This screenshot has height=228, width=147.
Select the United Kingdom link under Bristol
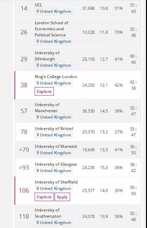point(55,135)
